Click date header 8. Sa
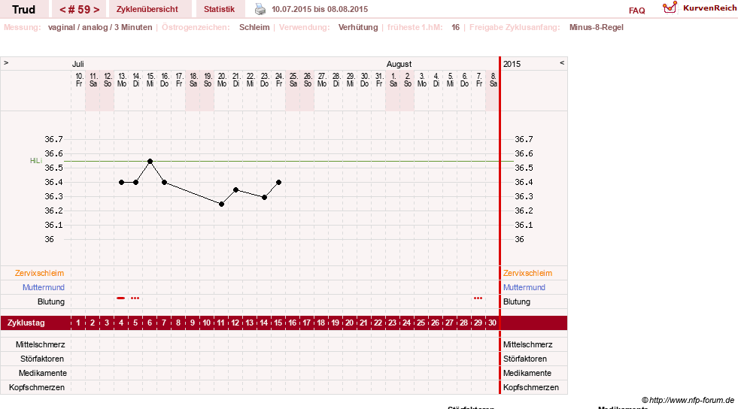This screenshot has width=738, height=409. 493,80
